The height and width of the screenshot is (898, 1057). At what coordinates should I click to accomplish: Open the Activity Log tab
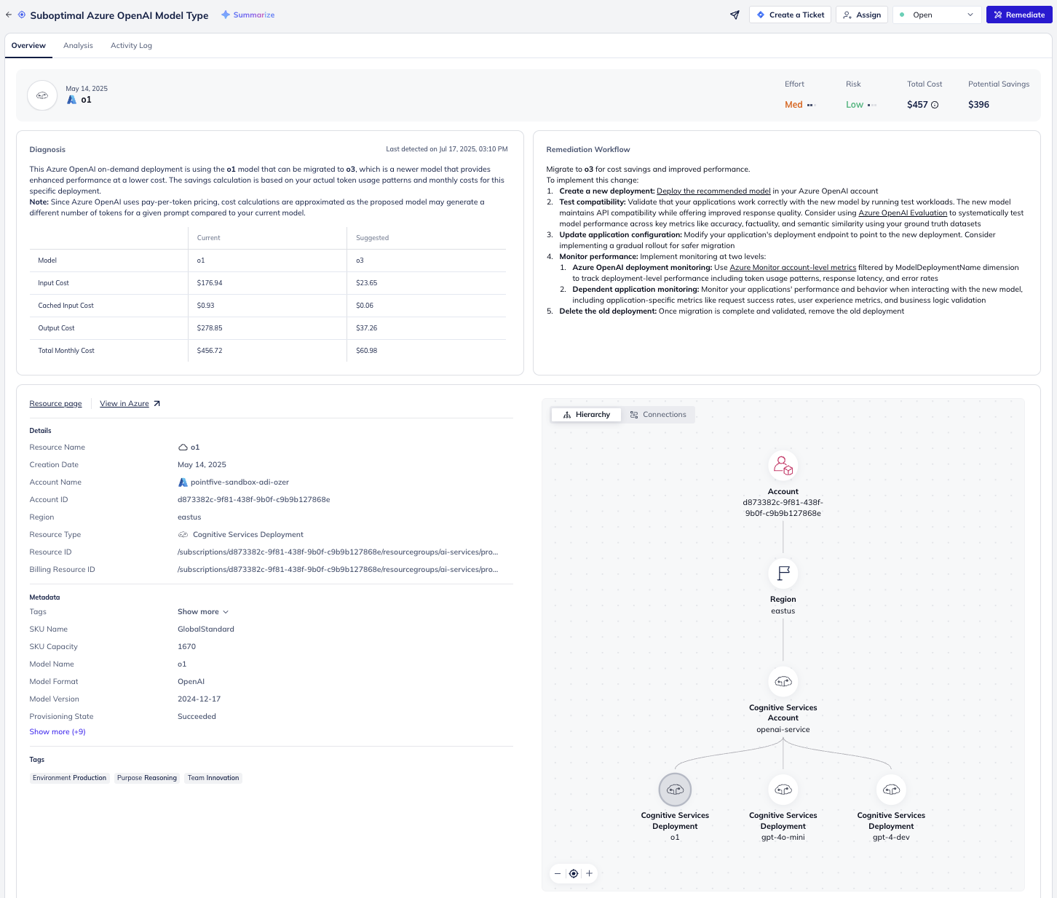[131, 46]
